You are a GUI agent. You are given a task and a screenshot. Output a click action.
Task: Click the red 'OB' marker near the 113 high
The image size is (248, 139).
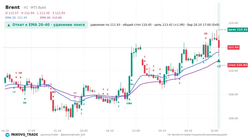206,34
